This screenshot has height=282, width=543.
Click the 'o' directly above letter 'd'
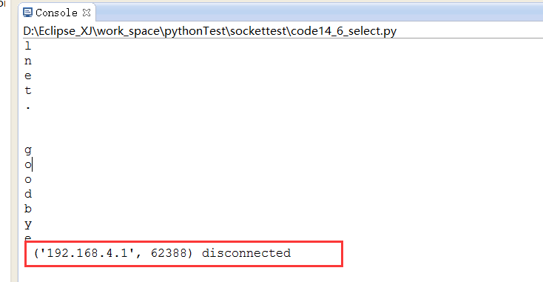tap(28, 180)
